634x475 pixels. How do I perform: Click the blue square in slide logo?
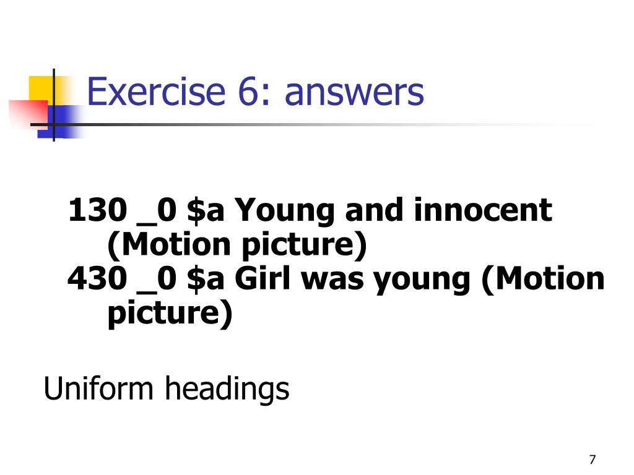pyautogui.click(x=61, y=122)
